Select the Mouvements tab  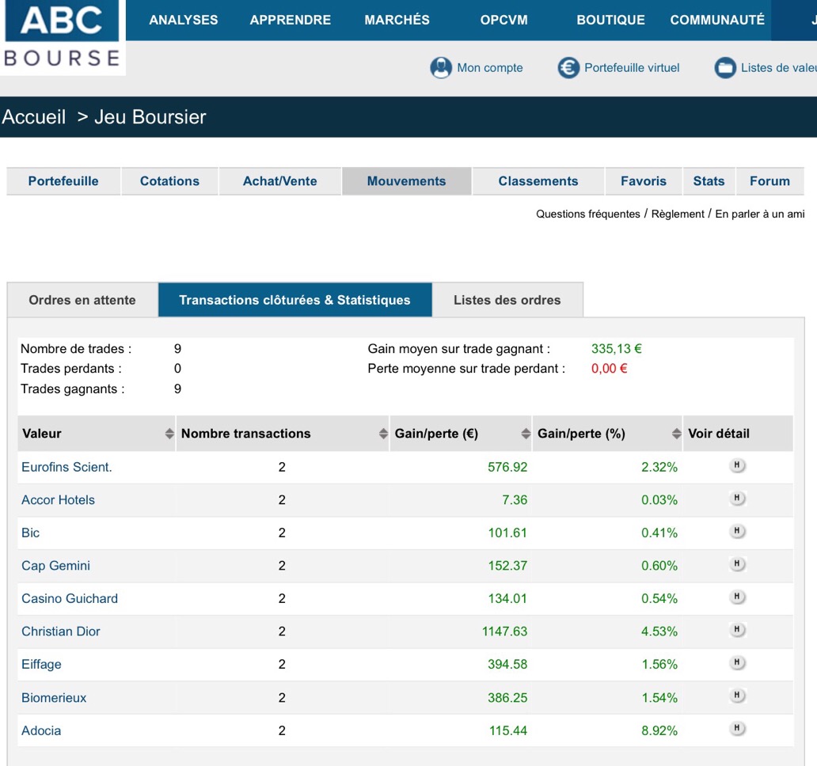(x=406, y=181)
